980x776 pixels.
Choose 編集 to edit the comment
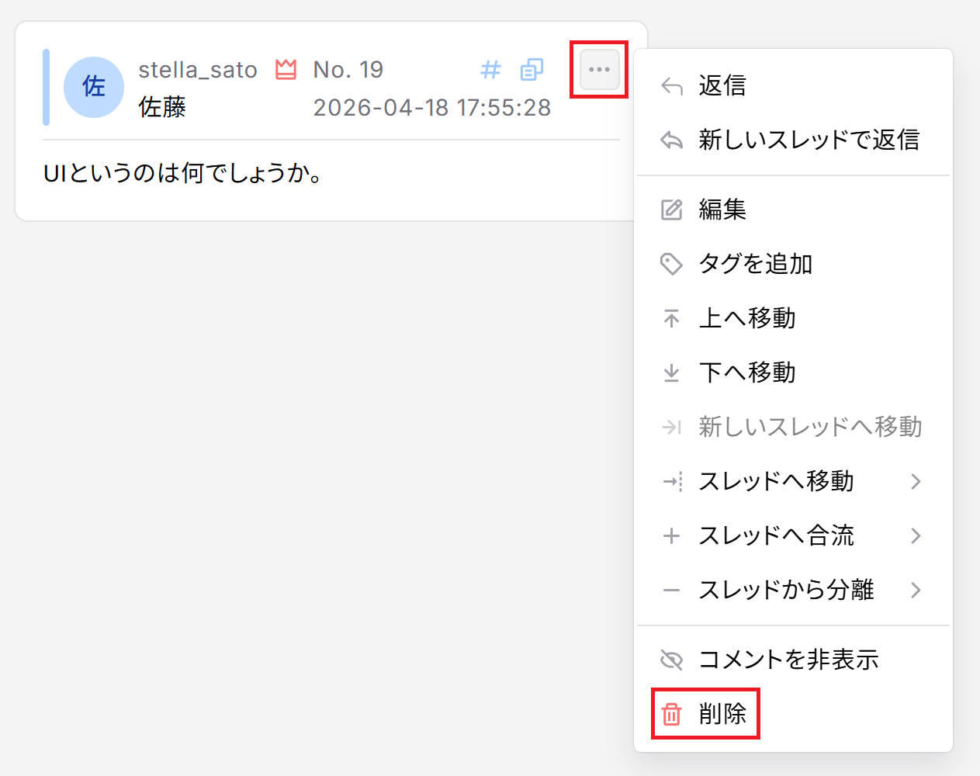coord(793,210)
